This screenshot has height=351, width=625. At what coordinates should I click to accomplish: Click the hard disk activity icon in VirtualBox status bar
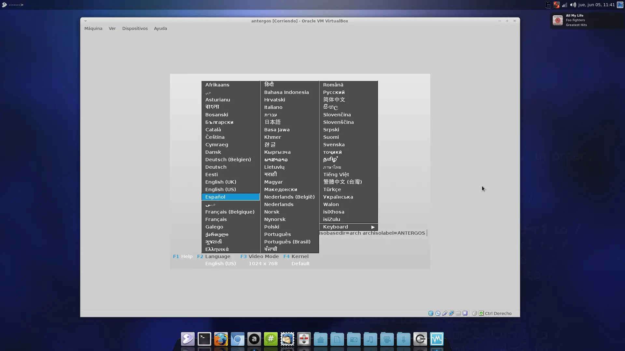coord(431,313)
